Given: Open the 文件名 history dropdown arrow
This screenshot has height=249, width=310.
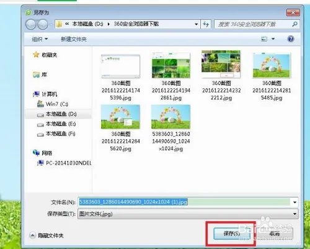Looking at the screenshot, I should tap(294, 202).
